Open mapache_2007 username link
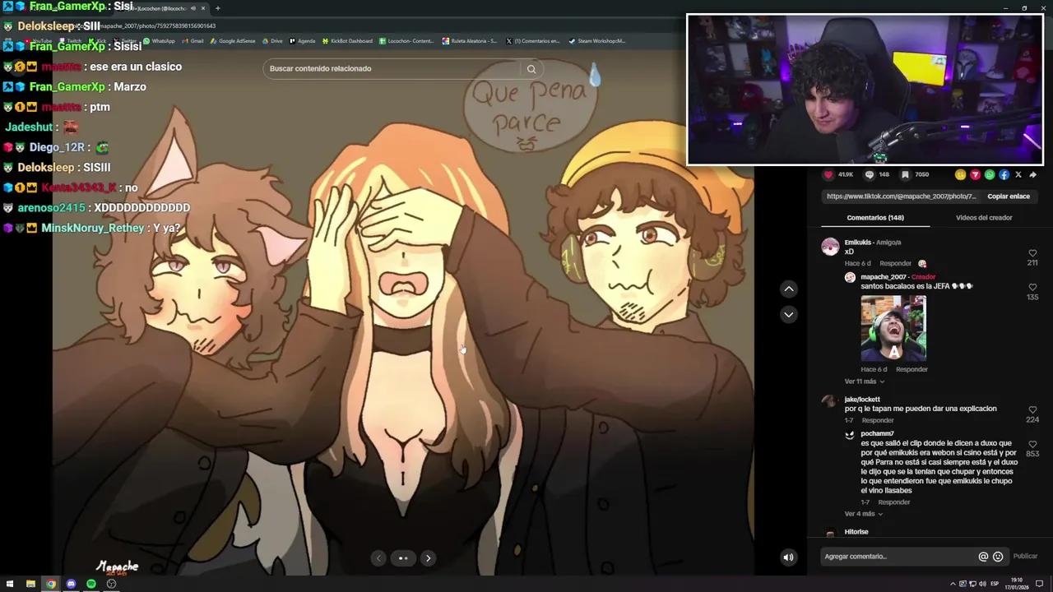 (x=884, y=277)
